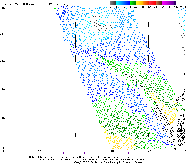Click the NOAA/NESDIS credit line
The width and height of the screenshot is (187, 164).
109,162
